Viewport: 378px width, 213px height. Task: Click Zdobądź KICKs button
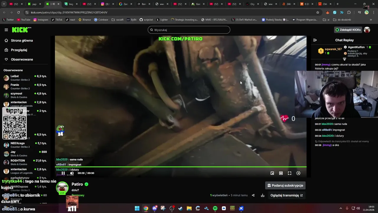point(348,30)
